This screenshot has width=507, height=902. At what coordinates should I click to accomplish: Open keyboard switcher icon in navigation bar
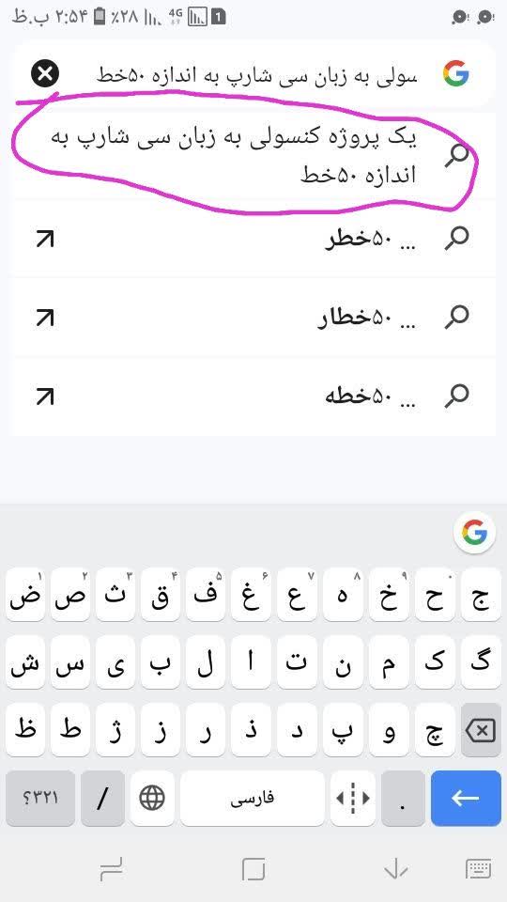(478, 869)
